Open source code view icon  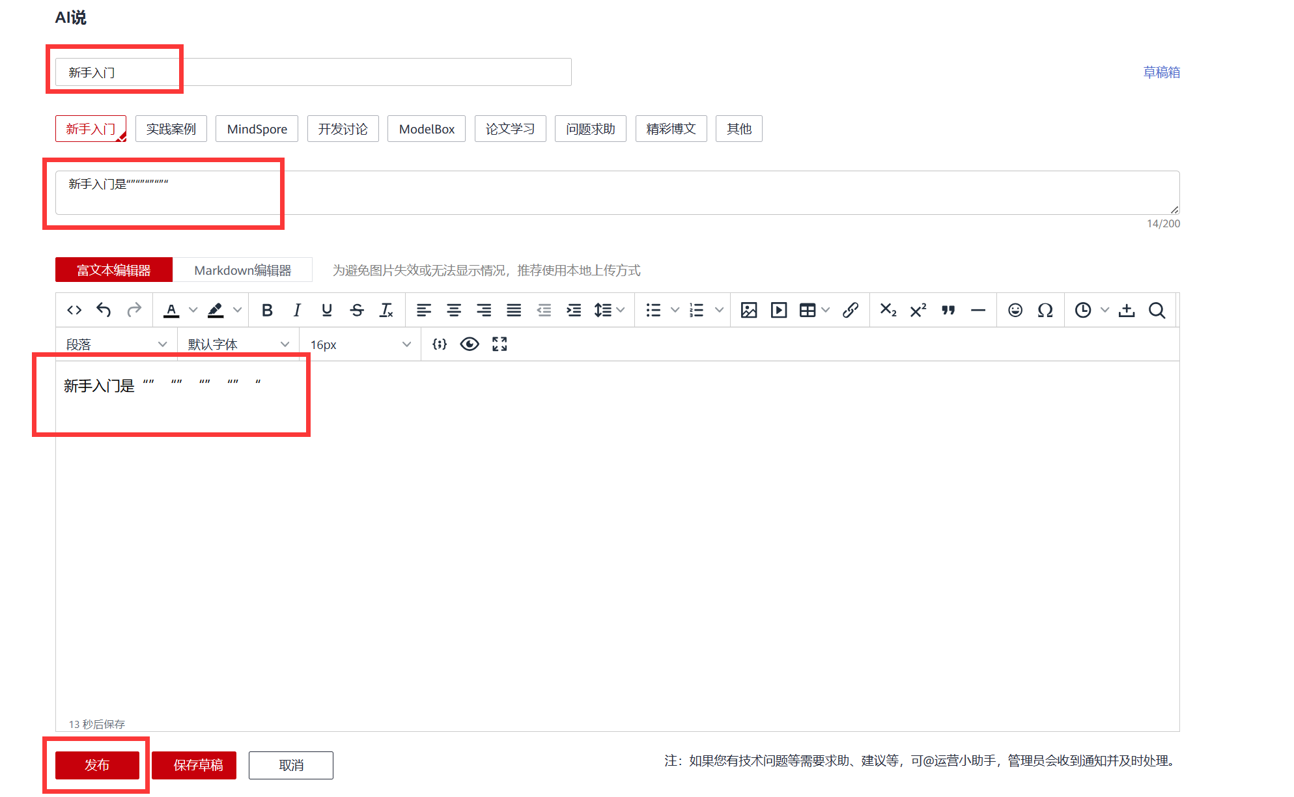(x=74, y=310)
